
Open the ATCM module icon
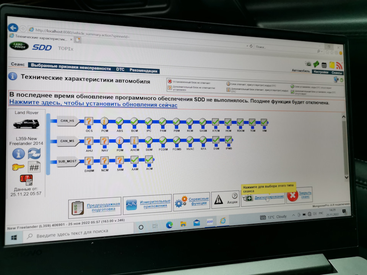tap(216, 122)
